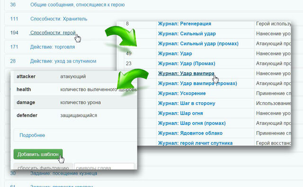Focus the 'символы слова' filter field
This screenshot has height=187, width=303.
tap(104, 167)
